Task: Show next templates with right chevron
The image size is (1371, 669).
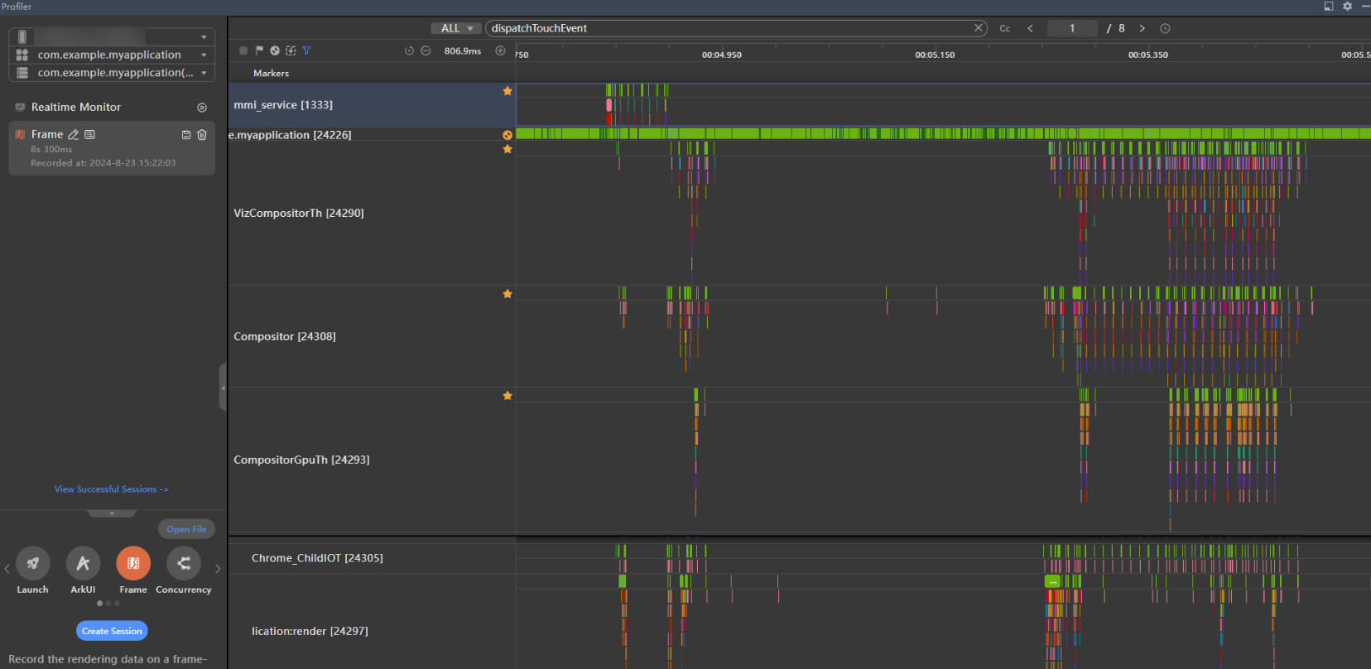Action: pyautogui.click(x=218, y=569)
